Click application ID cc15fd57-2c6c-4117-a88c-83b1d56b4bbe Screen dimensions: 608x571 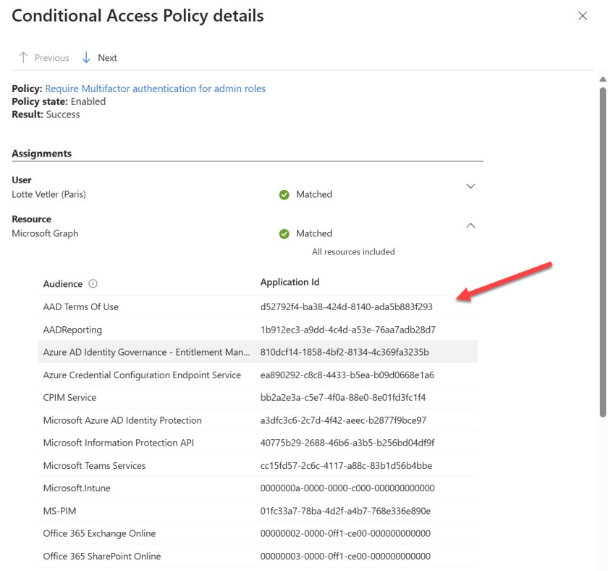coord(346,465)
